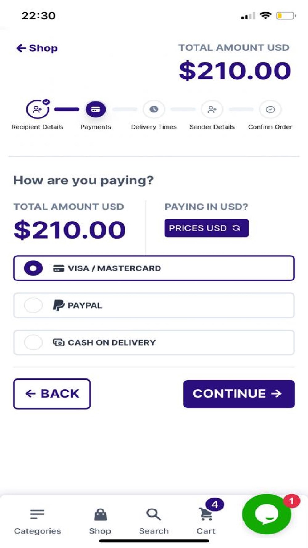Go to the Recipient Details step icon
308x548 pixels.
37,109
